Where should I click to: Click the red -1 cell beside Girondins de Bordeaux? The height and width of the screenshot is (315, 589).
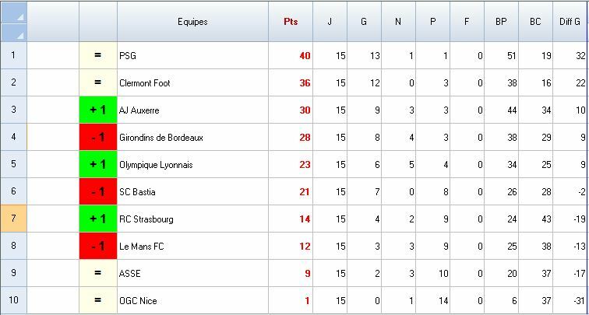tap(98, 138)
